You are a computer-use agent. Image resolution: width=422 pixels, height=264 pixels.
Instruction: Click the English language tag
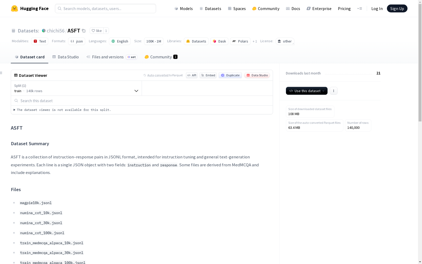[120, 41]
